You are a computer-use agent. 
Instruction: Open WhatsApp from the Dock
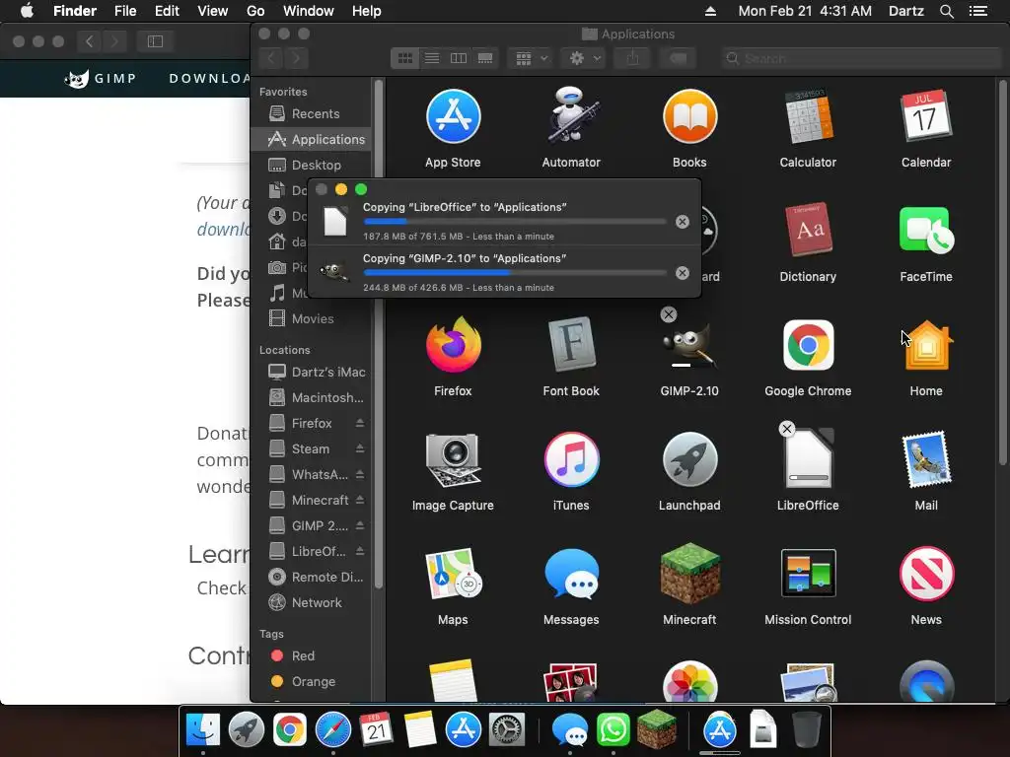pos(613,730)
